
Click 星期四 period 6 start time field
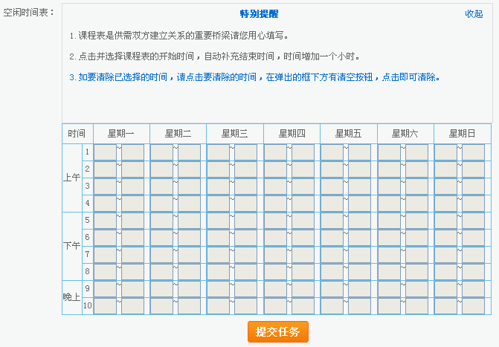(275, 238)
